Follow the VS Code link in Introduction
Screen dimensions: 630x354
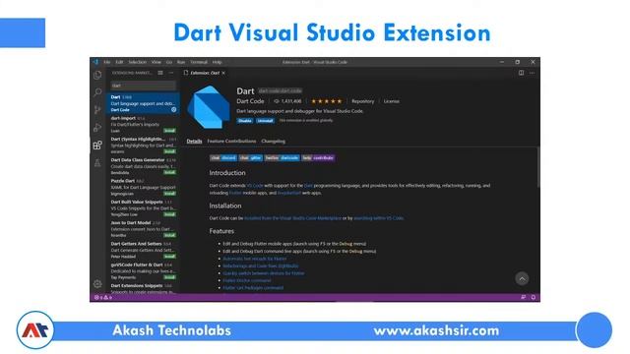coord(255,186)
